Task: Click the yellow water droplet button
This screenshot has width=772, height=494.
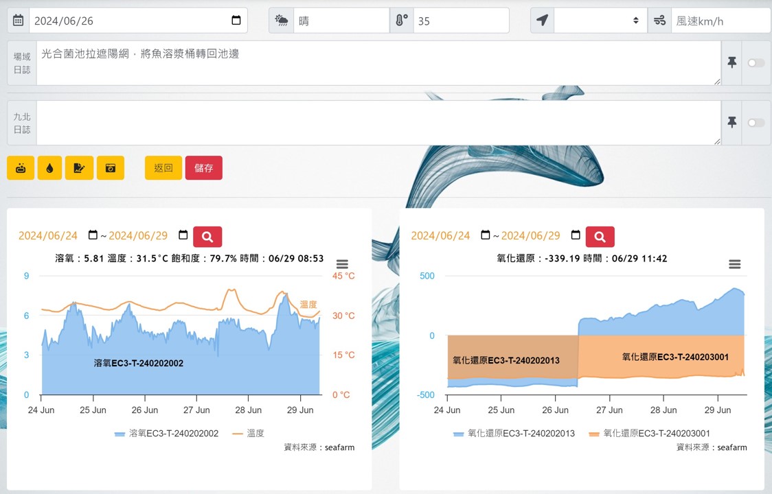Action: tap(49, 168)
